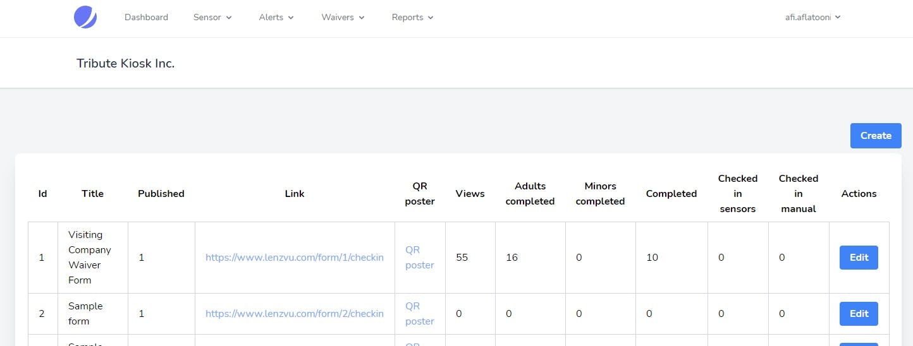Click the Views column header
The width and height of the screenshot is (913, 346).
click(x=470, y=194)
